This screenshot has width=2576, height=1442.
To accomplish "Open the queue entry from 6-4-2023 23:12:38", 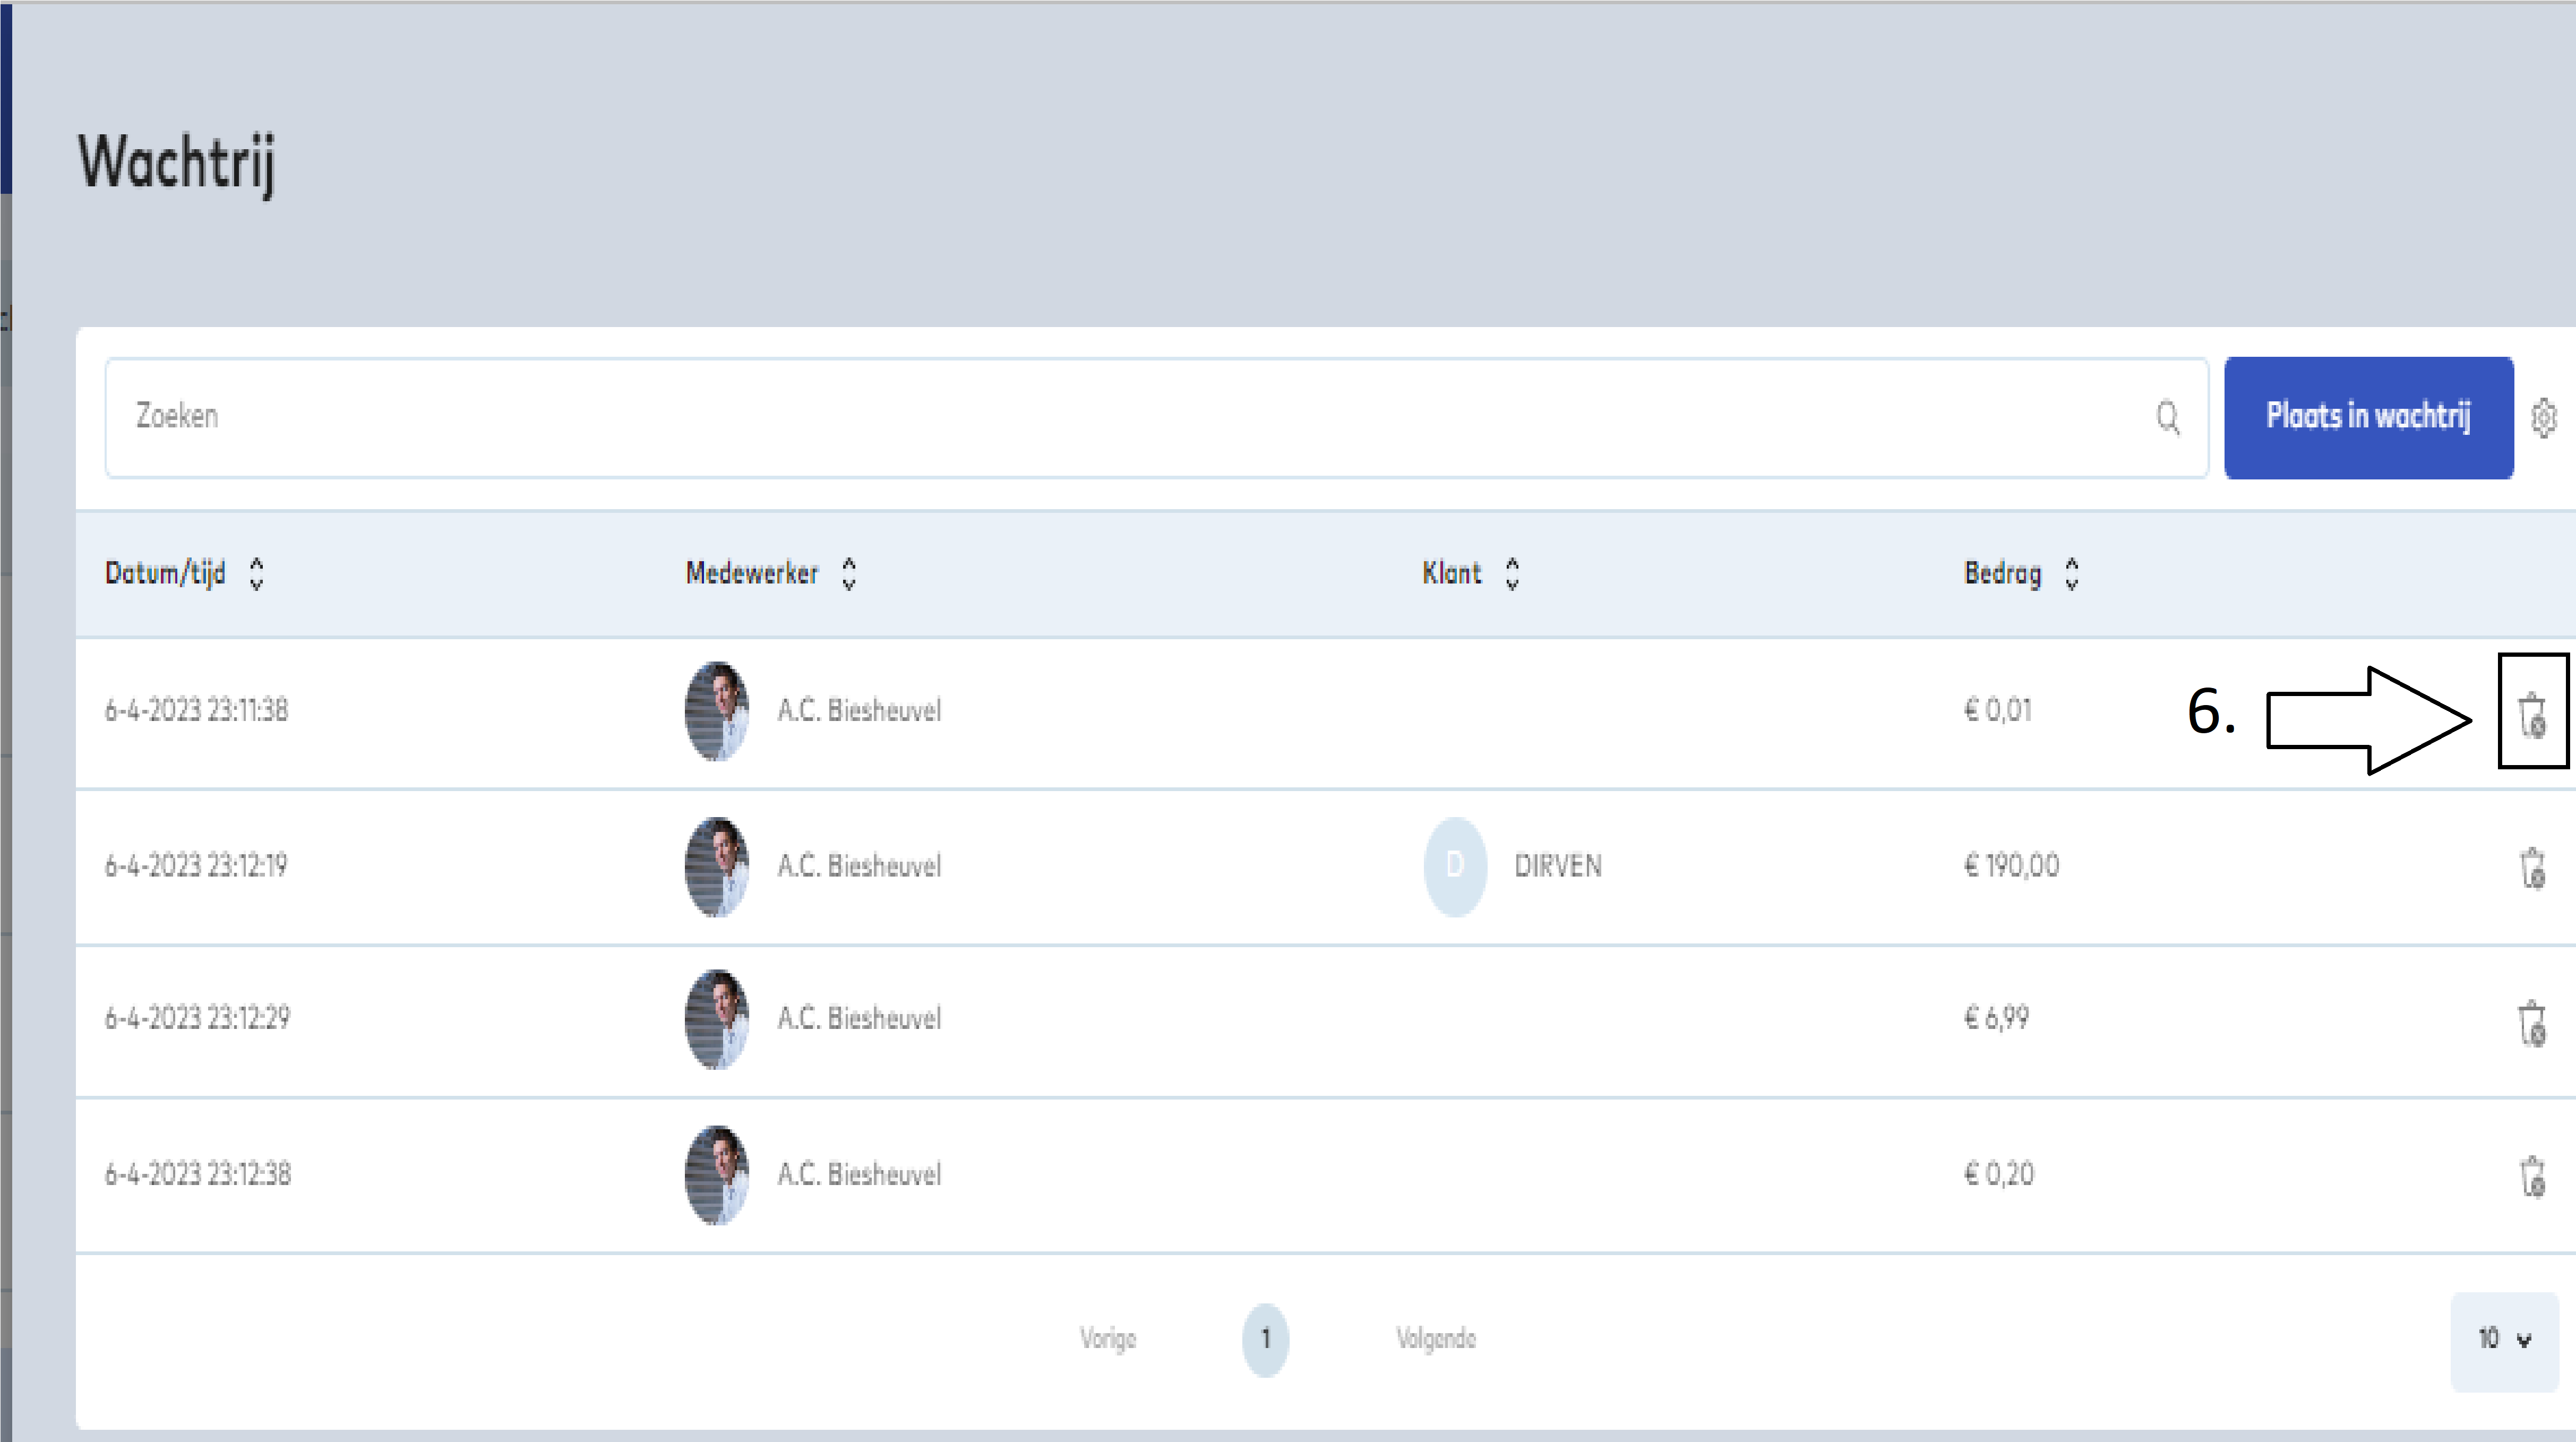I will [x=198, y=1174].
